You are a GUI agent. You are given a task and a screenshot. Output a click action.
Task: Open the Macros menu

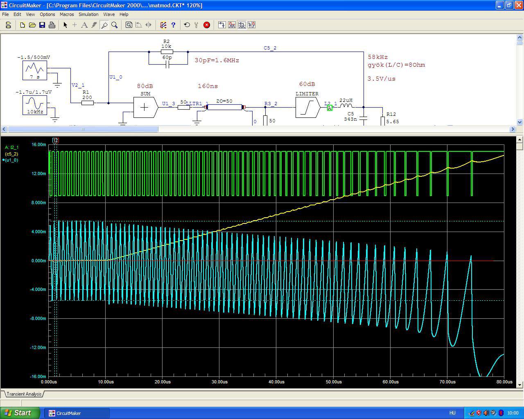(67, 14)
